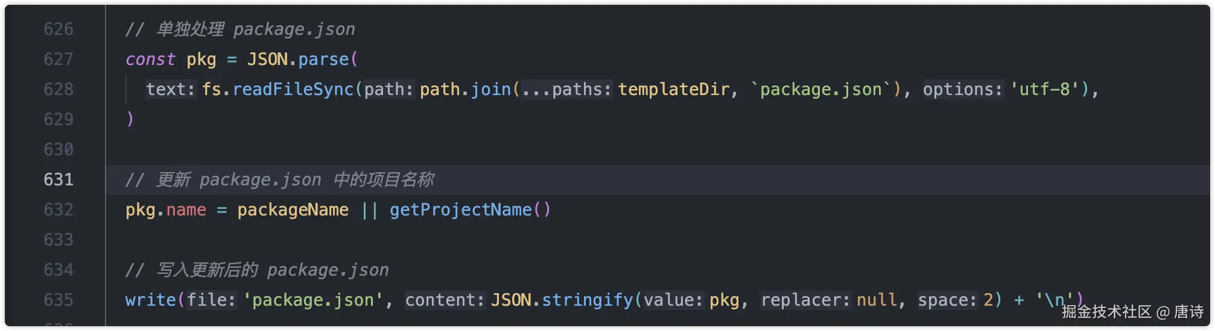1215x331 pixels.
Task: Click the templateDir variable
Action: 673,89
